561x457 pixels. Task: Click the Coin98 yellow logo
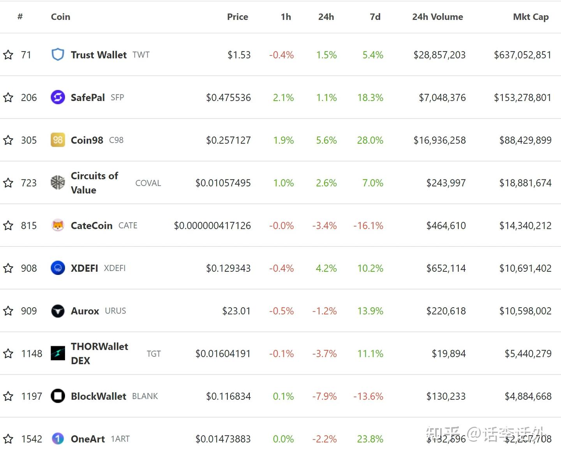[57, 140]
